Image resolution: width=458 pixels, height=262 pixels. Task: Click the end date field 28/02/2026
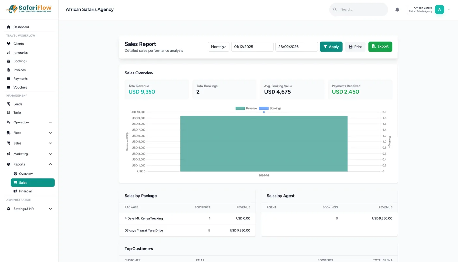click(x=297, y=47)
